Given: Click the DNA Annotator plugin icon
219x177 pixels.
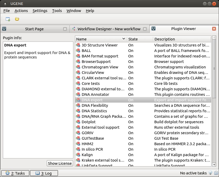Looking at the screenshot, I should click(78, 95).
